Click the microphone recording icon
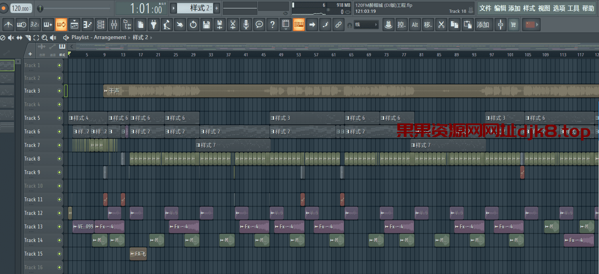This screenshot has height=274, width=599. point(246,25)
